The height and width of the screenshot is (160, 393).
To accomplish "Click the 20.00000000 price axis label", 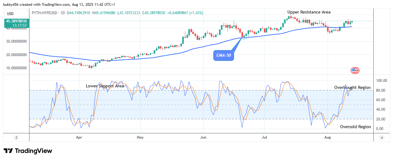I will point(16,55).
